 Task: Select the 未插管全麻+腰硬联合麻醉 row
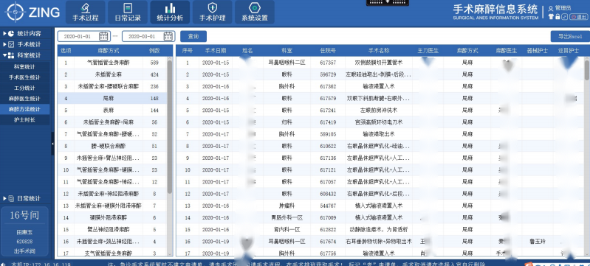click(112, 86)
